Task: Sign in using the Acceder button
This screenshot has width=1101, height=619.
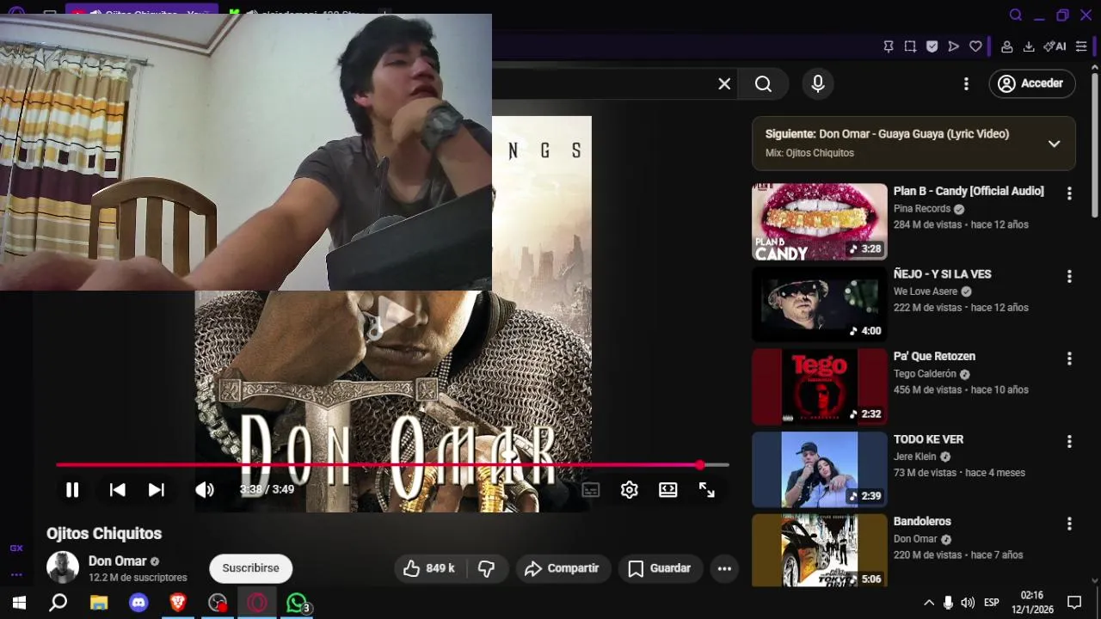Action: coord(1032,83)
